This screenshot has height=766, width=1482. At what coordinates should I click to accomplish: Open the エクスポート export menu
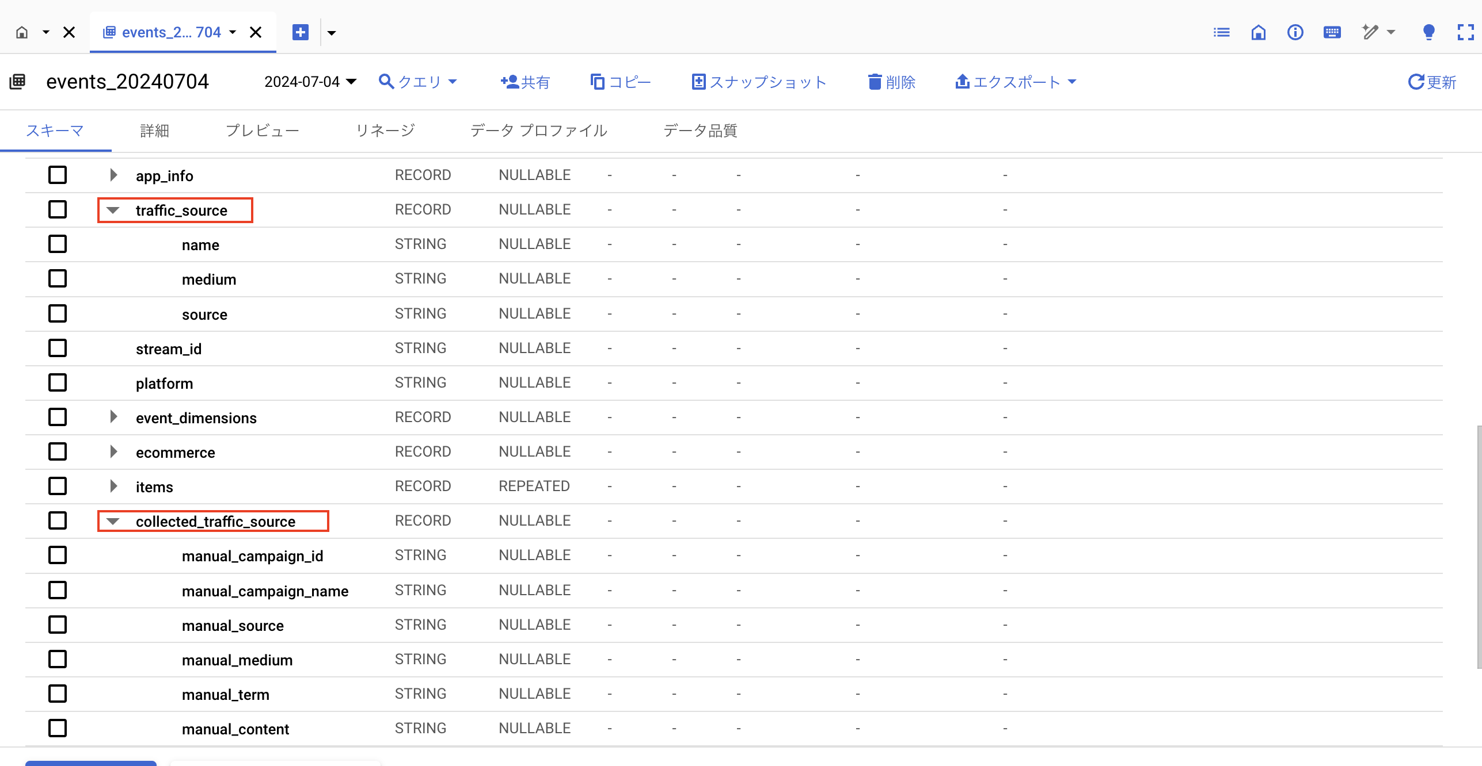pyautogui.click(x=1016, y=82)
